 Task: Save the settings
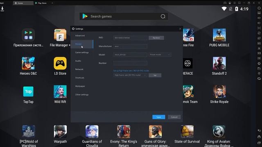(x=159, y=117)
